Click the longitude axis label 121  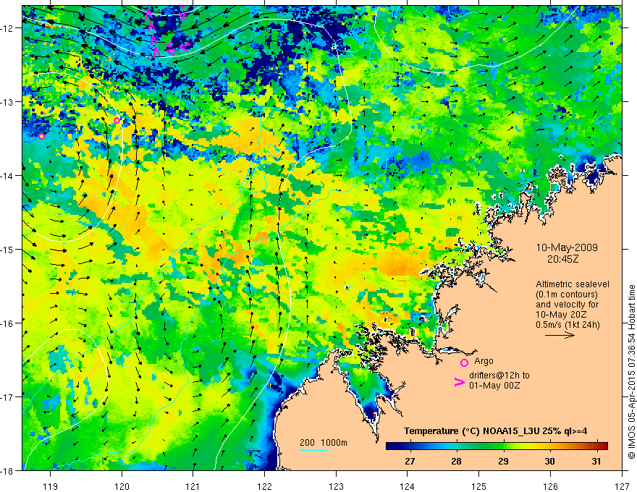tap(193, 486)
